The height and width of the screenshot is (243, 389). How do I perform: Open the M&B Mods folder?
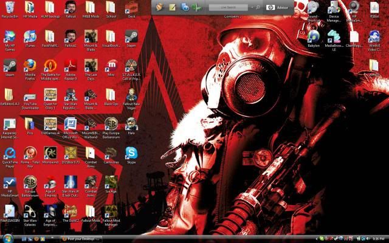tap(91, 10)
